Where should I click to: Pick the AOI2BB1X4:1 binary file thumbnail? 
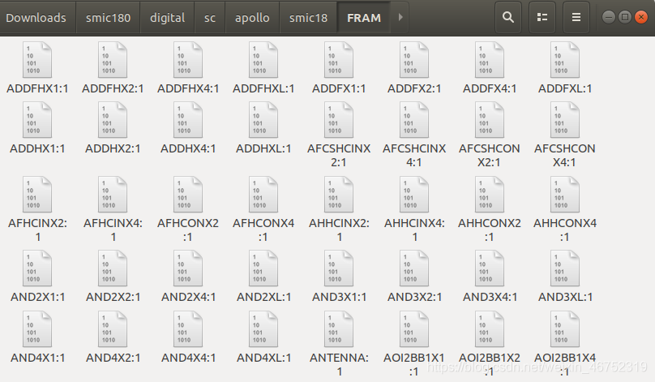pyautogui.click(x=565, y=329)
